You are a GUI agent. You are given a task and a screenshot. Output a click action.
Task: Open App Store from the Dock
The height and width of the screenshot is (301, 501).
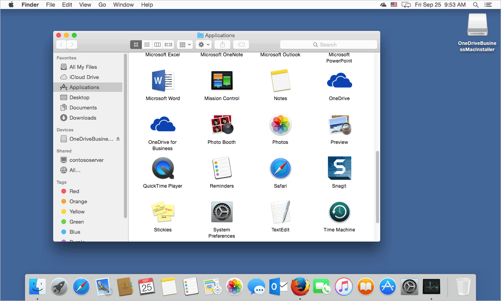pyautogui.click(x=388, y=287)
